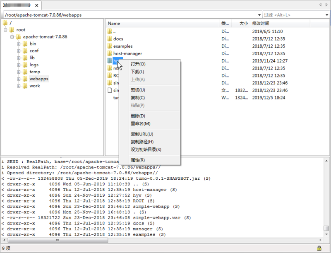This screenshot has height=253, width=331.
Task: Click the bin folder icon in tree
Action: [x=25, y=44]
